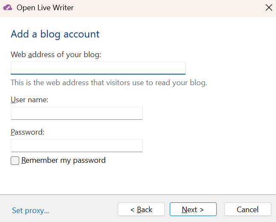Click the Open Live Writer app icon
The image size is (276, 222).
tap(8, 7)
